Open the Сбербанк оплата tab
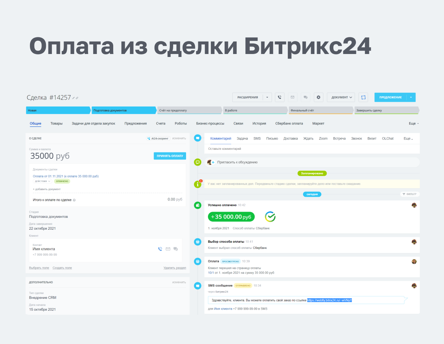Screen dimensions: 444x344 [x=289, y=124]
